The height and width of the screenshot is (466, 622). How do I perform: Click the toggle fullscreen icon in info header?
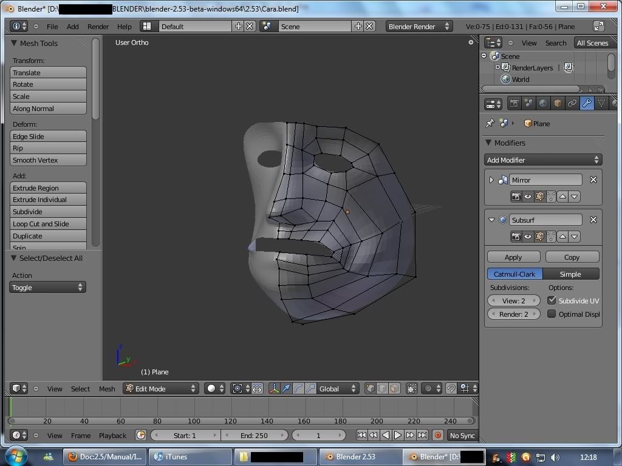598,26
